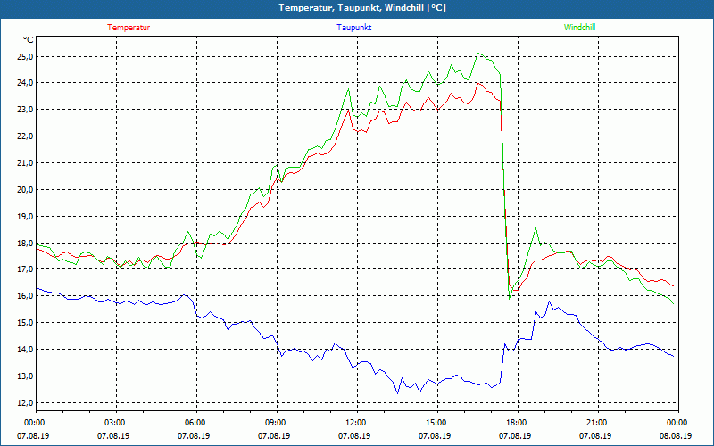
Task: Click the 18,0 y-axis value
Action: (x=25, y=243)
